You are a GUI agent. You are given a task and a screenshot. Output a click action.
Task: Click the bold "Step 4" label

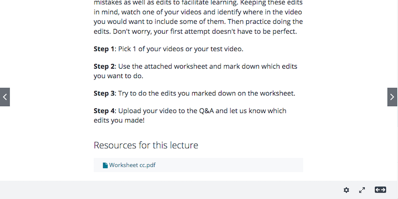pos(104,111)
